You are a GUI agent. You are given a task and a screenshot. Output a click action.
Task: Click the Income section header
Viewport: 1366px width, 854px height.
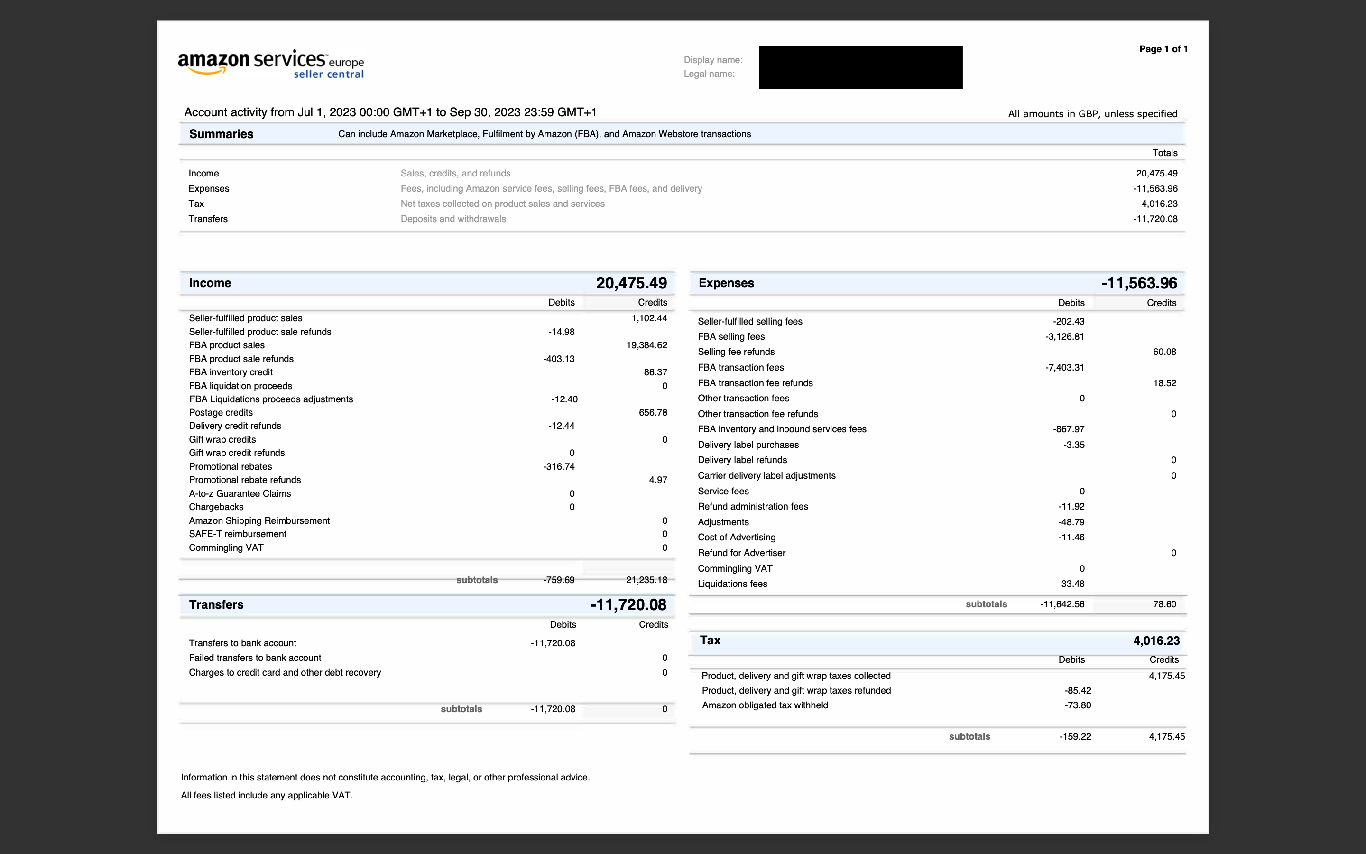pos(427,283)
